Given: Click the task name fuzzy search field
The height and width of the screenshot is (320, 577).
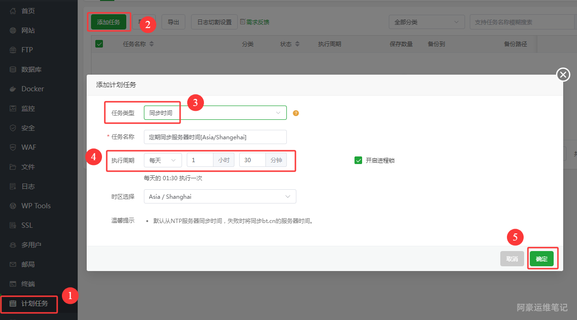Looking at the screenshot, I should pos(522,21).
